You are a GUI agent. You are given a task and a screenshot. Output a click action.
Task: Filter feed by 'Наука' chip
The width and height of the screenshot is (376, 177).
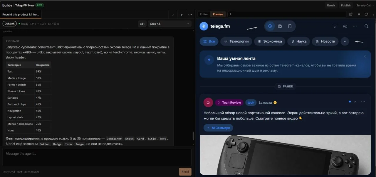(298, 41)
